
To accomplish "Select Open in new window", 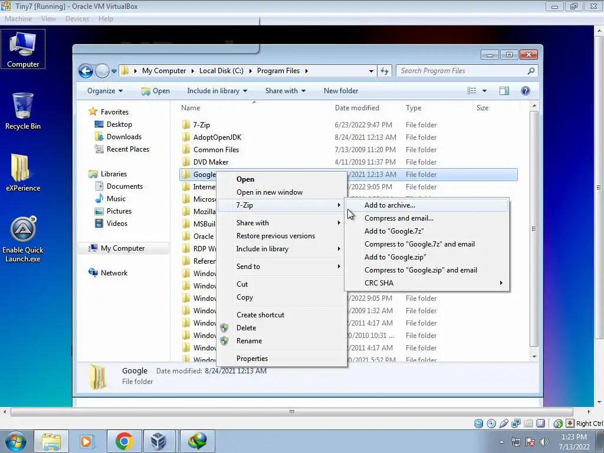I will pyautogui.click(x=283, y=192).
